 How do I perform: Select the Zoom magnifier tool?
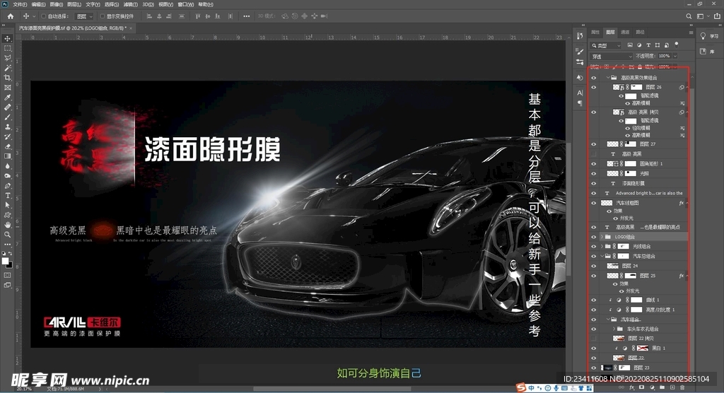tap(8, 234)
